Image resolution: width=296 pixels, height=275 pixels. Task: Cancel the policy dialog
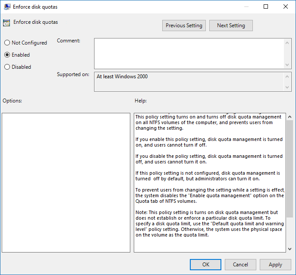pyautogui.click(x=240, y=265)
